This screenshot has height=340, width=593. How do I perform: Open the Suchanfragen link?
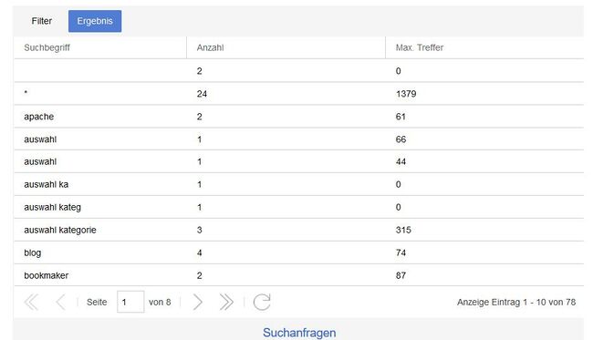299,333
